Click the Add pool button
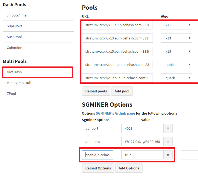 tap(122, 91)
